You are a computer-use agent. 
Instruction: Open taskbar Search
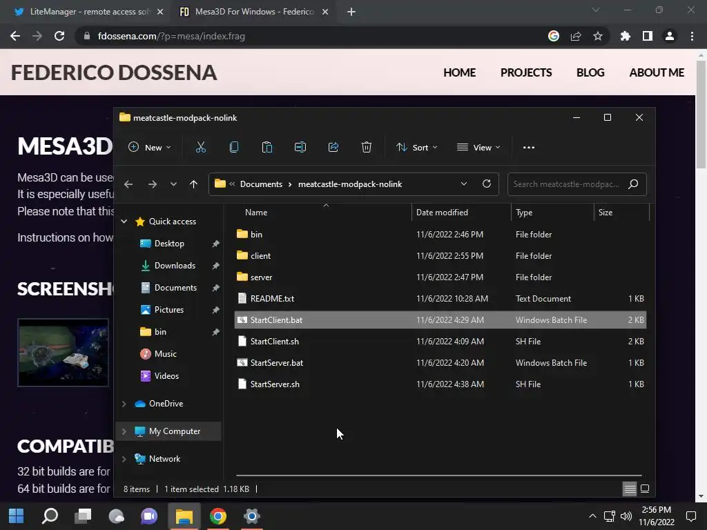pos(50,516)
